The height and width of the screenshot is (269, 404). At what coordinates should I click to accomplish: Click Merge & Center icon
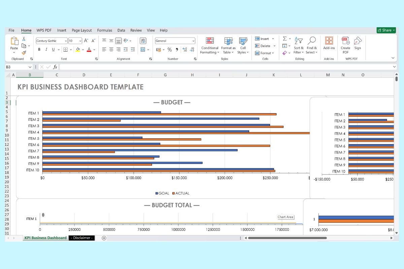pyautogui.click(x=143, y=49)
